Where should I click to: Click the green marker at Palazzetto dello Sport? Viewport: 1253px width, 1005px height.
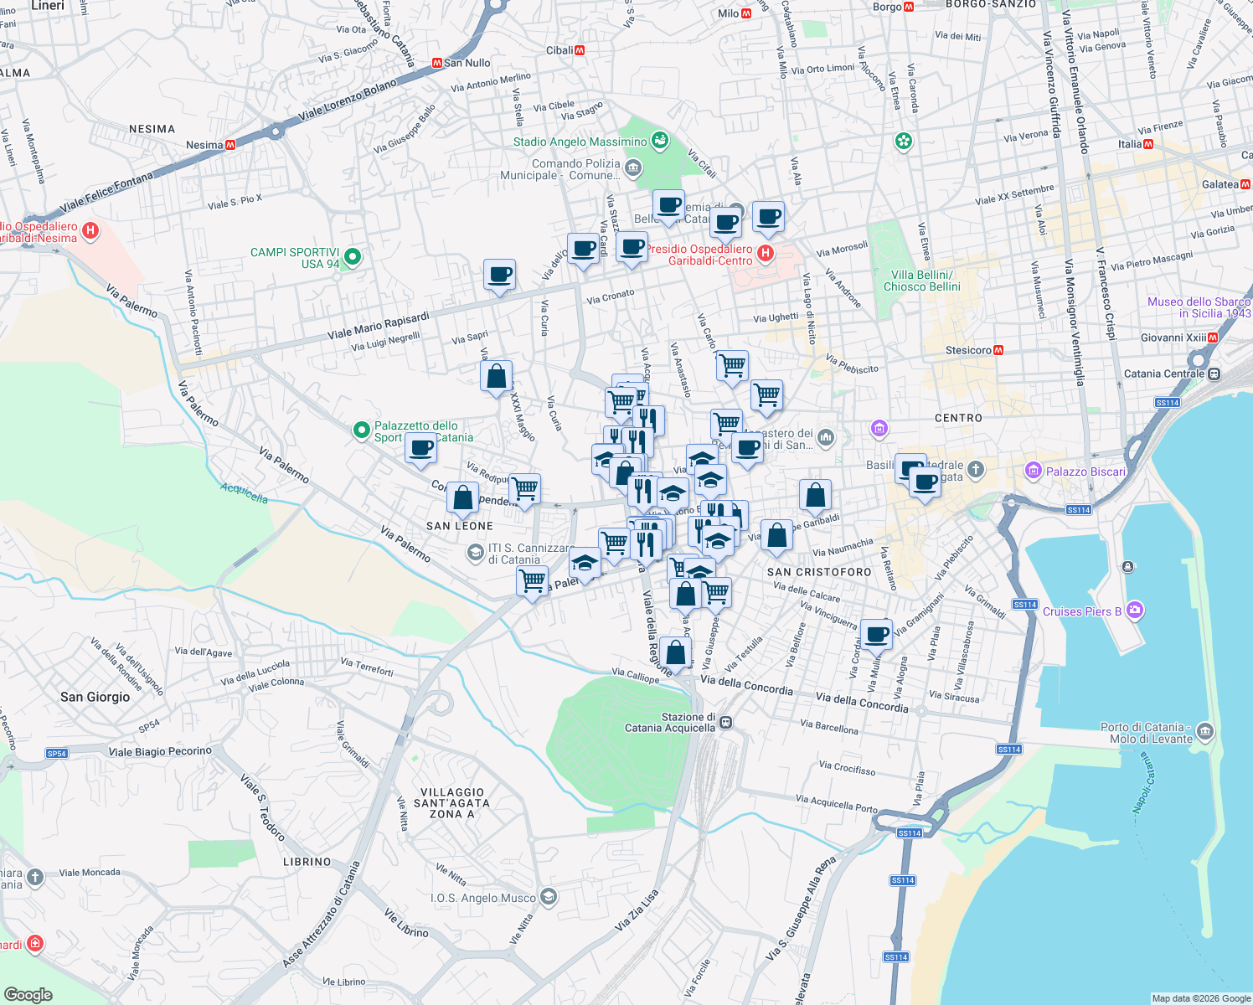pos(362,429)
